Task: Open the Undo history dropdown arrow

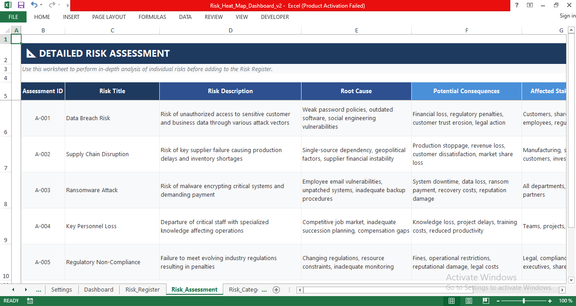Action: [x=41, y=5]
